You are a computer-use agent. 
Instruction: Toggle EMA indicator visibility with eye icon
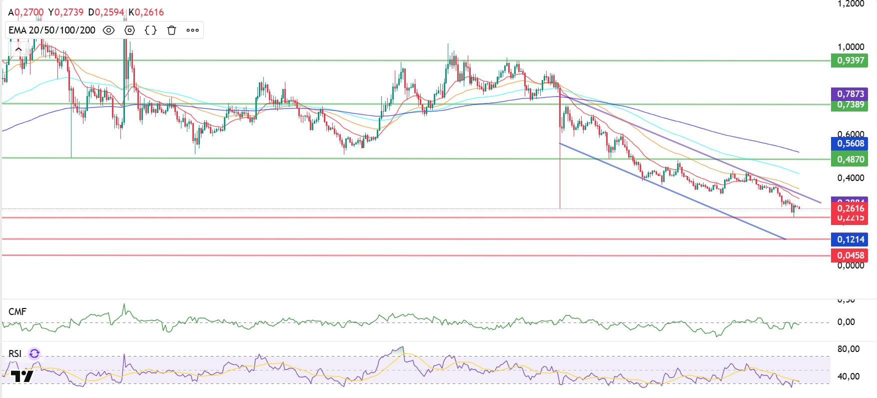coord(108,30)
